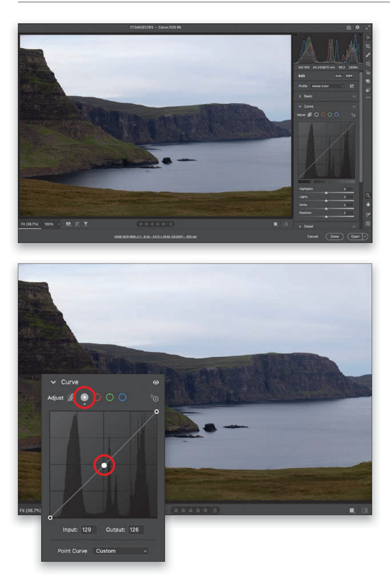Open the Presets panel icon

pos(368,89)
